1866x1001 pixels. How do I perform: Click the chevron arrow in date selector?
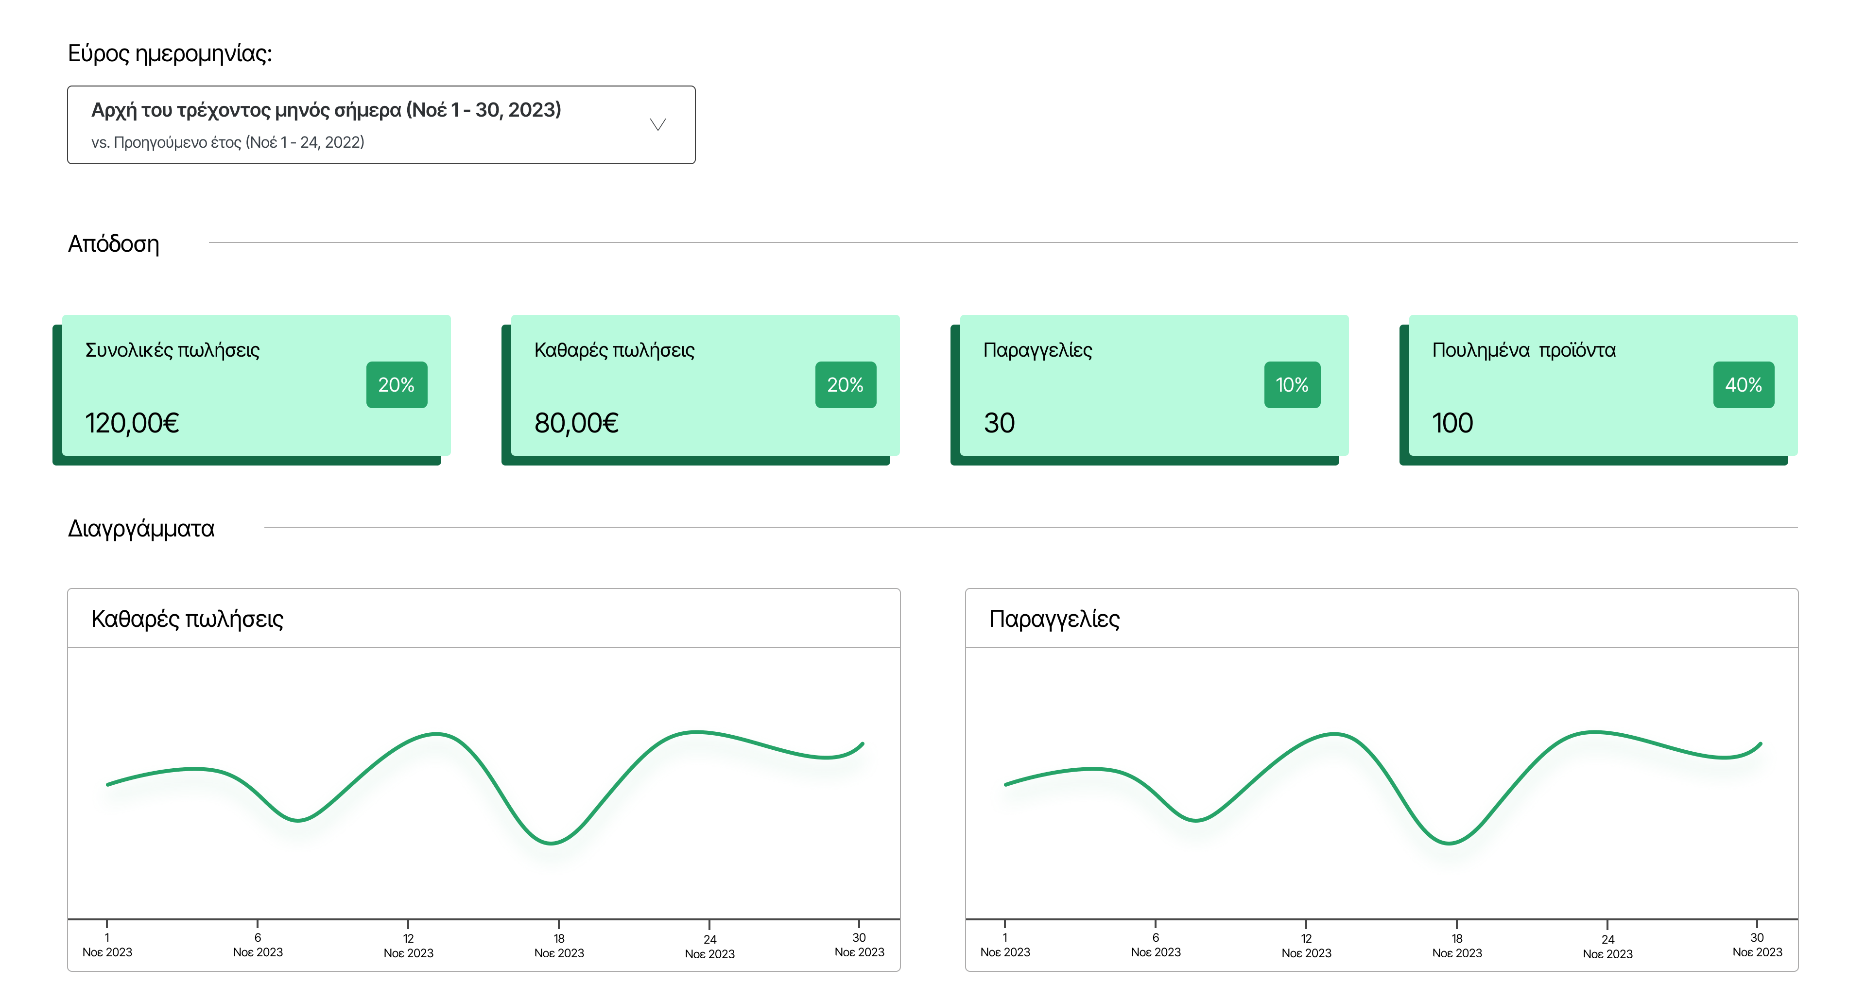[657, 124]
